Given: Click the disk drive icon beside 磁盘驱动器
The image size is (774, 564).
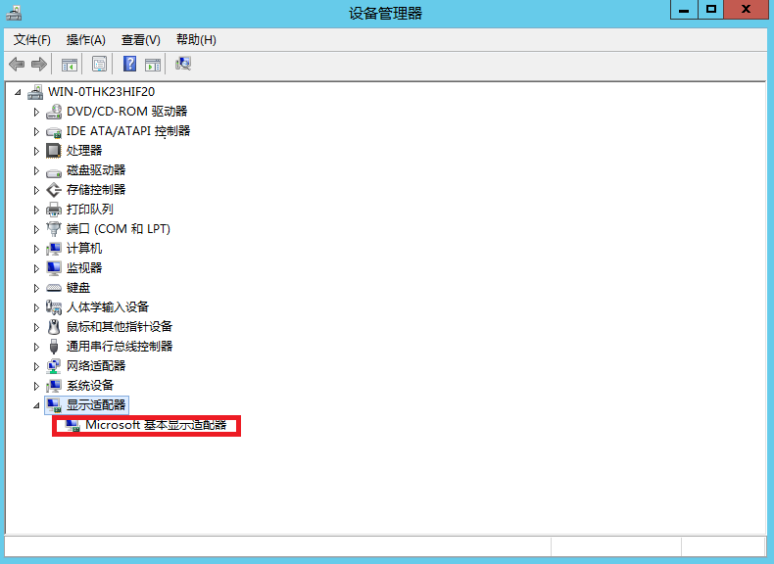Looking at the screenshot, I should 54,172.
